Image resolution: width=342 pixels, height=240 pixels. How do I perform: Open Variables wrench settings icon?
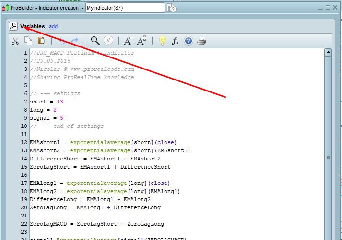tap(13, 26)
